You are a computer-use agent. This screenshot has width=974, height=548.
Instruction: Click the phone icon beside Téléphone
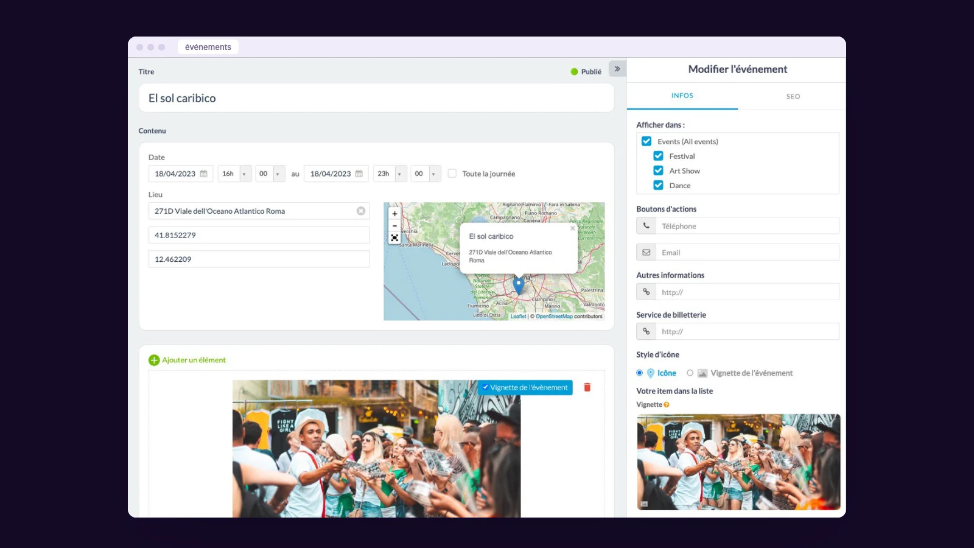click(646, 226)
